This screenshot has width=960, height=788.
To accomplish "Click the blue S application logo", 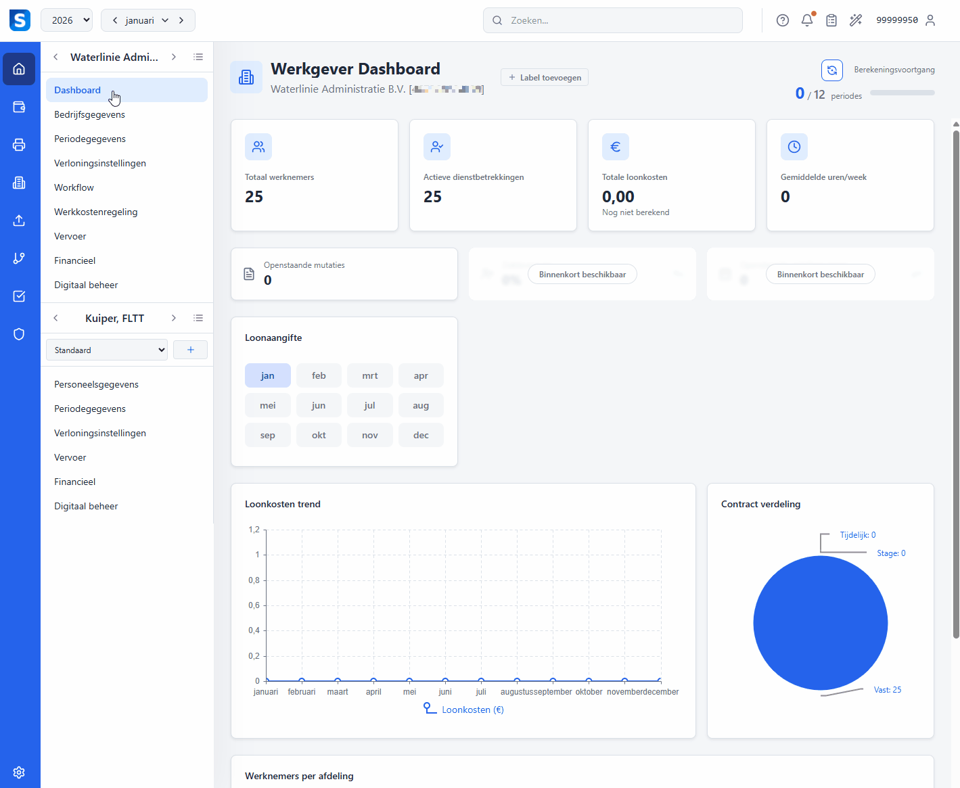I will pyautogui.click(x=20, y=20).
